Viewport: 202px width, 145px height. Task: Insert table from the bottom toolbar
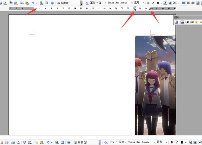[62, 142]
